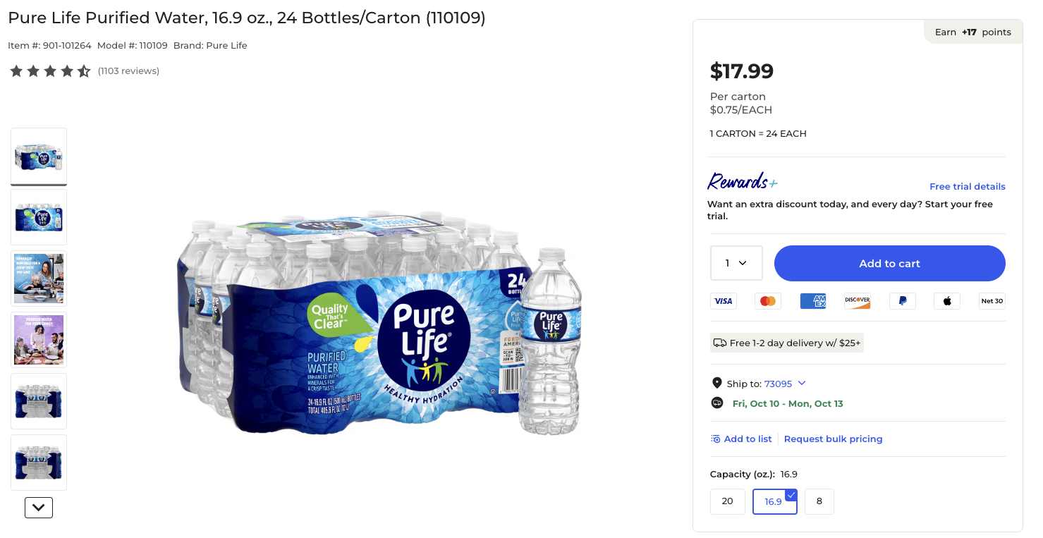
Task: Click the PayPal payment icon
Action: click(902, 301)
